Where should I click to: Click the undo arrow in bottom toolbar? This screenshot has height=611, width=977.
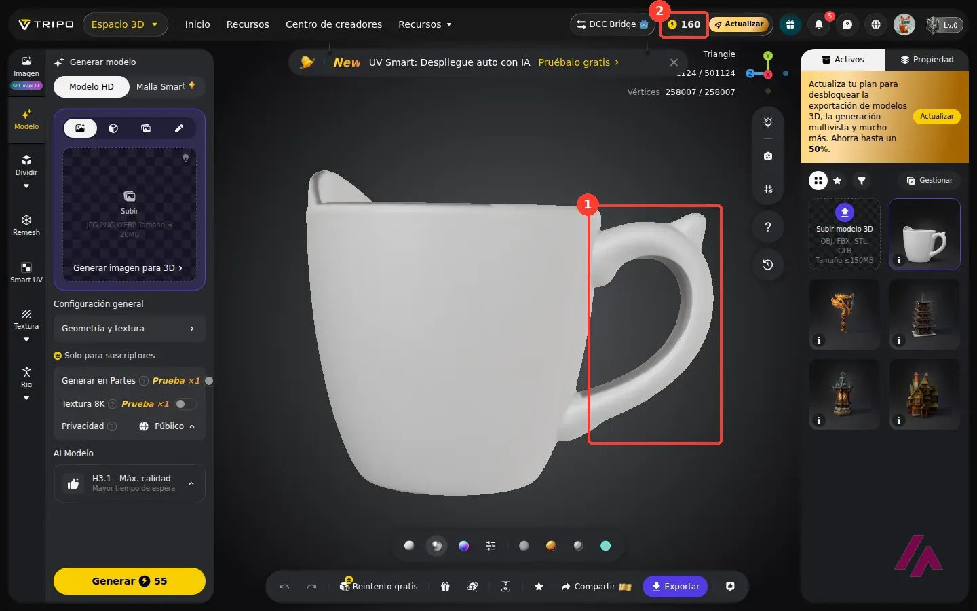point(284,587)
